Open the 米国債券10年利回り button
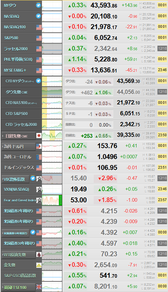Screen dimensions: 168x292 tap(15, 233)
